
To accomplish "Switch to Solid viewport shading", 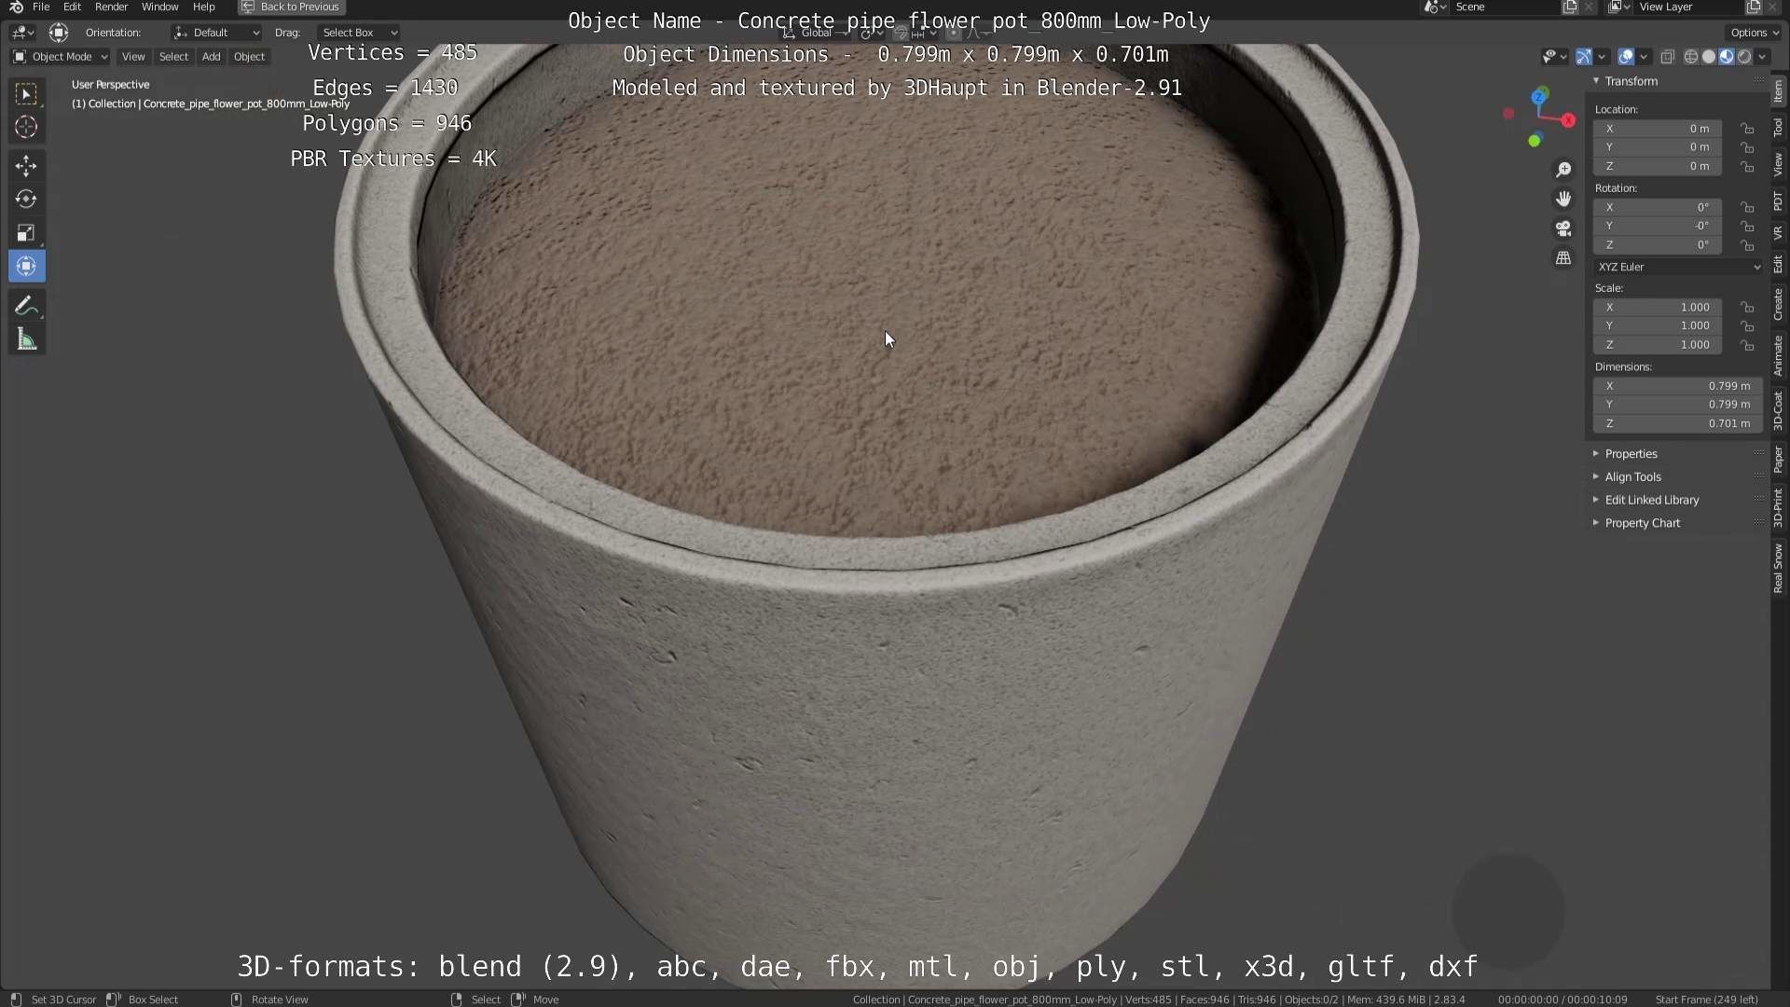I will (x=1709, y=57).
